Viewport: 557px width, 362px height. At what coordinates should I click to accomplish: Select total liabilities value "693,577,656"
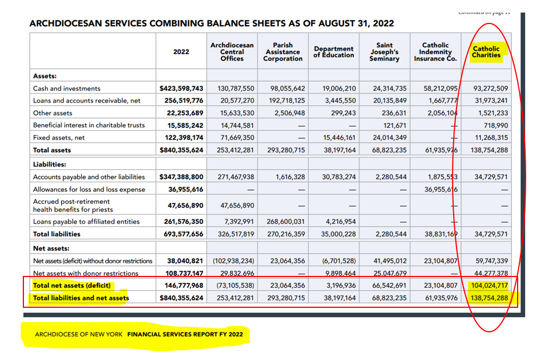184,234
